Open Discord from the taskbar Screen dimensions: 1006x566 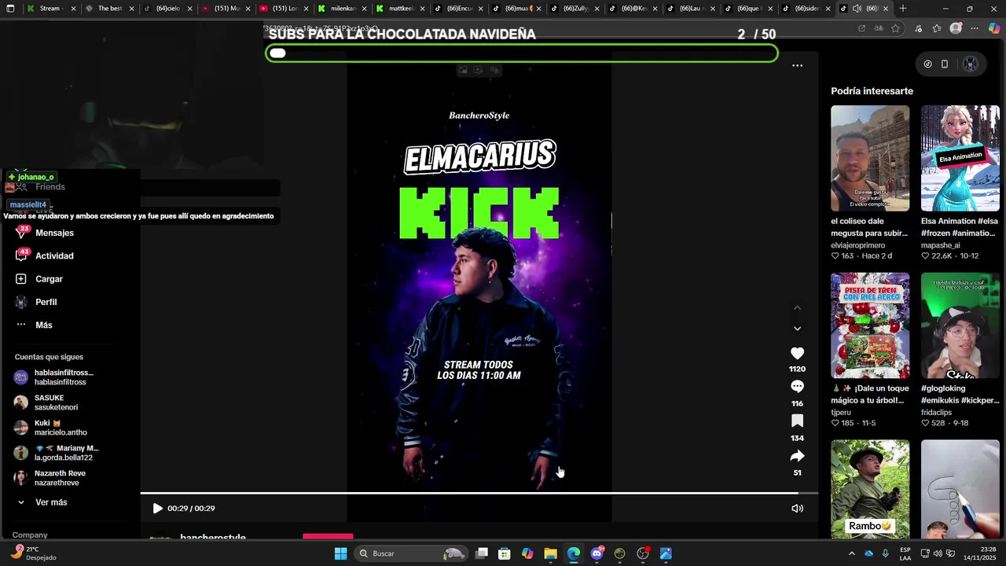coord(597,553)
